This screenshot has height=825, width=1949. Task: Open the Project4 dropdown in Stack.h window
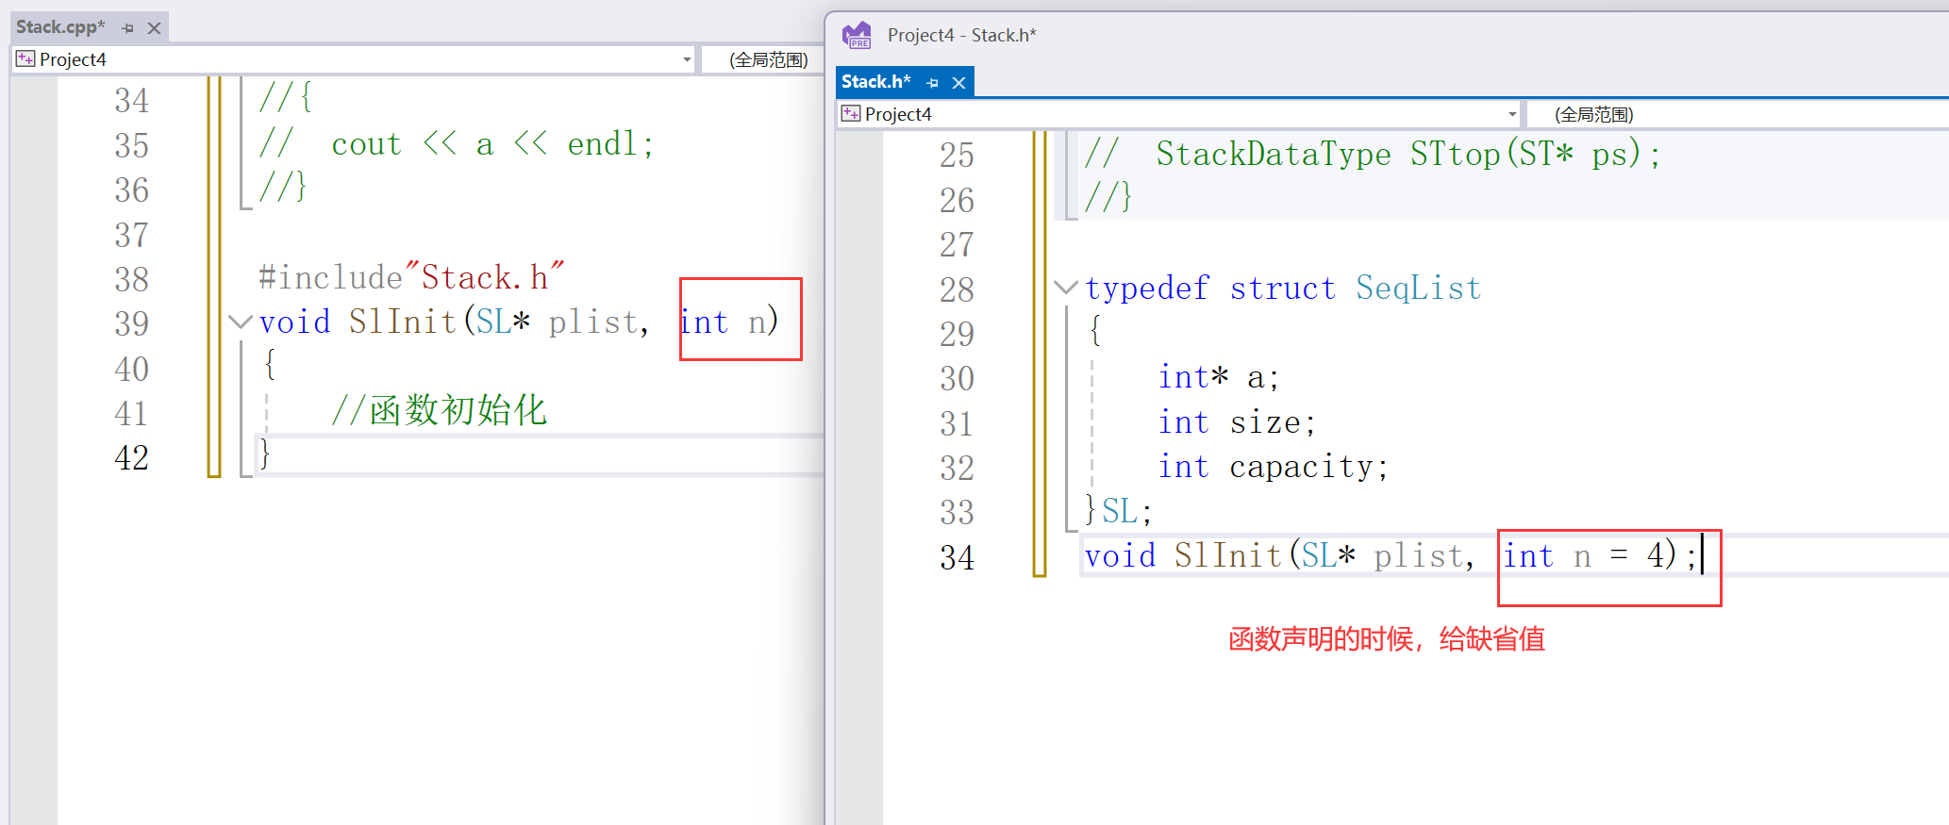point(1512,114)
